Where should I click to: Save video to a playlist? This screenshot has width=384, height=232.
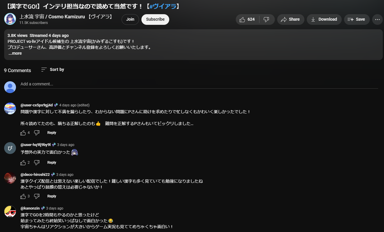(x=357, y=20)
